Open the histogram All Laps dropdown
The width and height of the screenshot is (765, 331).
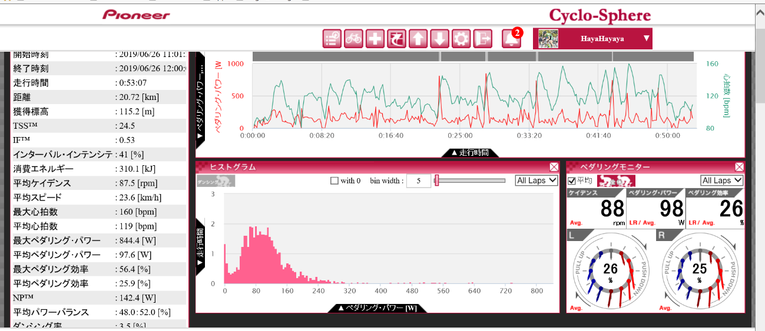pos(536,180)
